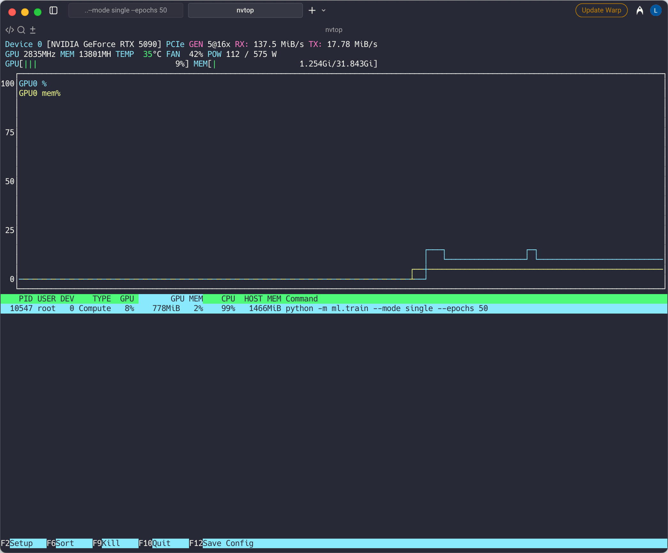Viewport: 668px width, 553px height.
Task: Click the plus-minus icon in the pane header
Action: [x=33, y=30]
